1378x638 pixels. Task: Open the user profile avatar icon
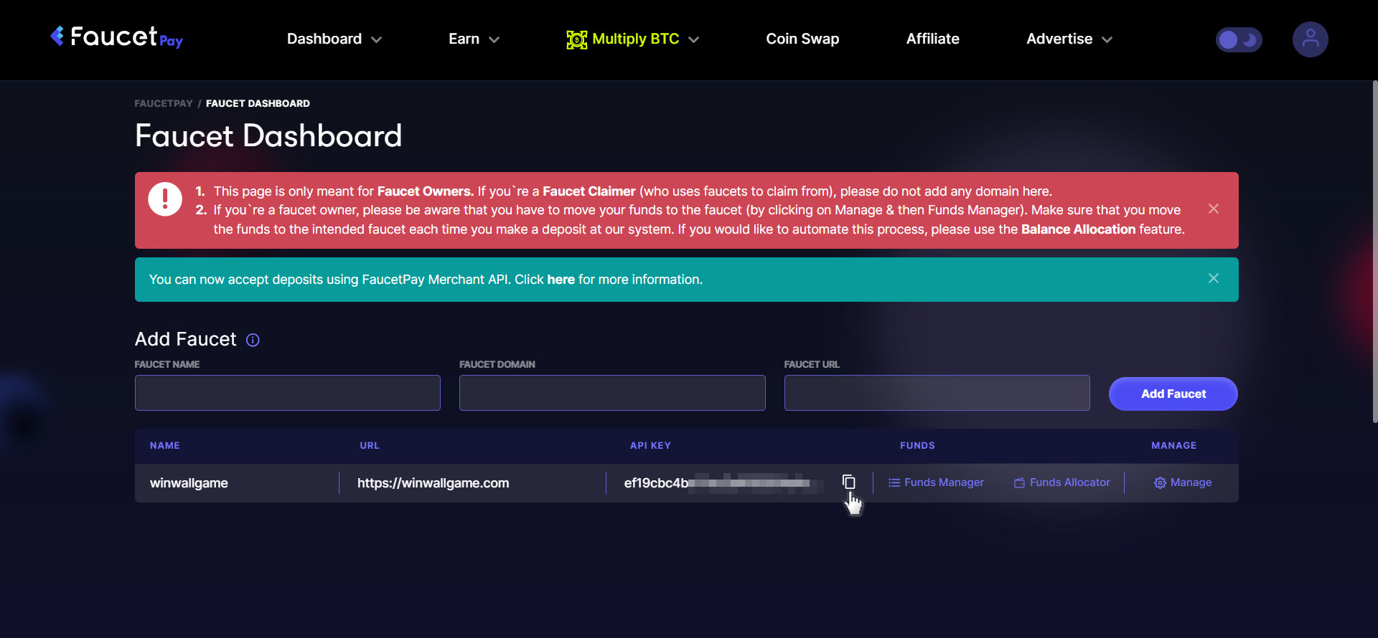tap(1310, 39)
